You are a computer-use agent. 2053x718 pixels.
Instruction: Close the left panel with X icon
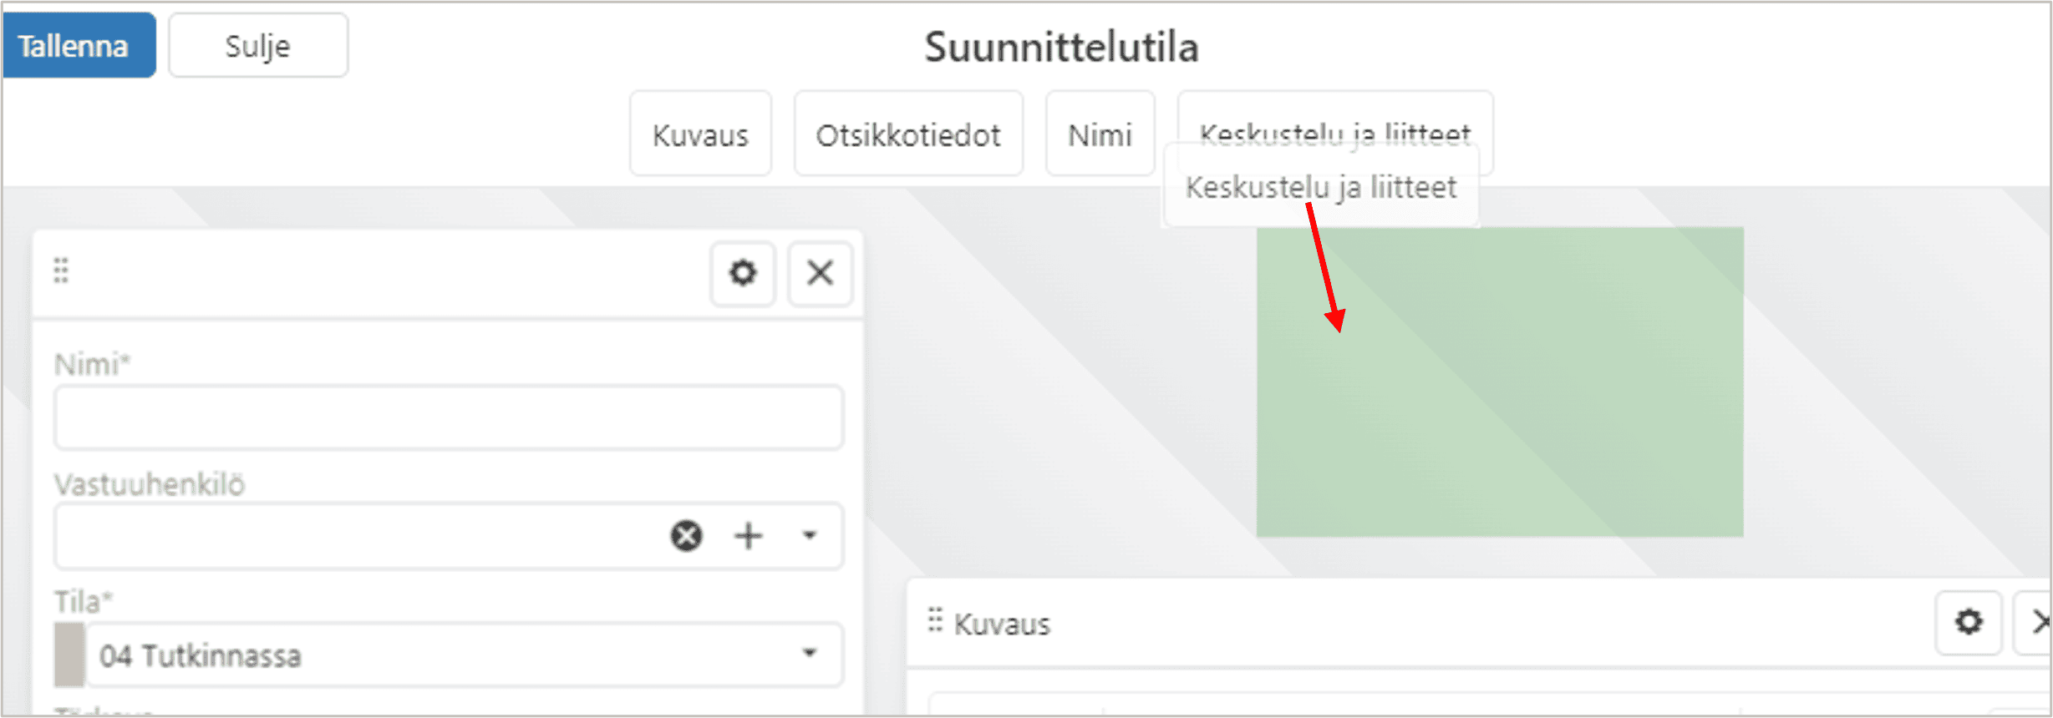coord(821,274)
